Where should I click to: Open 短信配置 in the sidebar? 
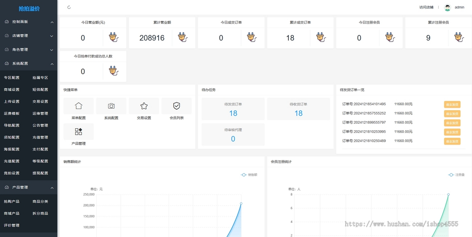tap(40, 89)
